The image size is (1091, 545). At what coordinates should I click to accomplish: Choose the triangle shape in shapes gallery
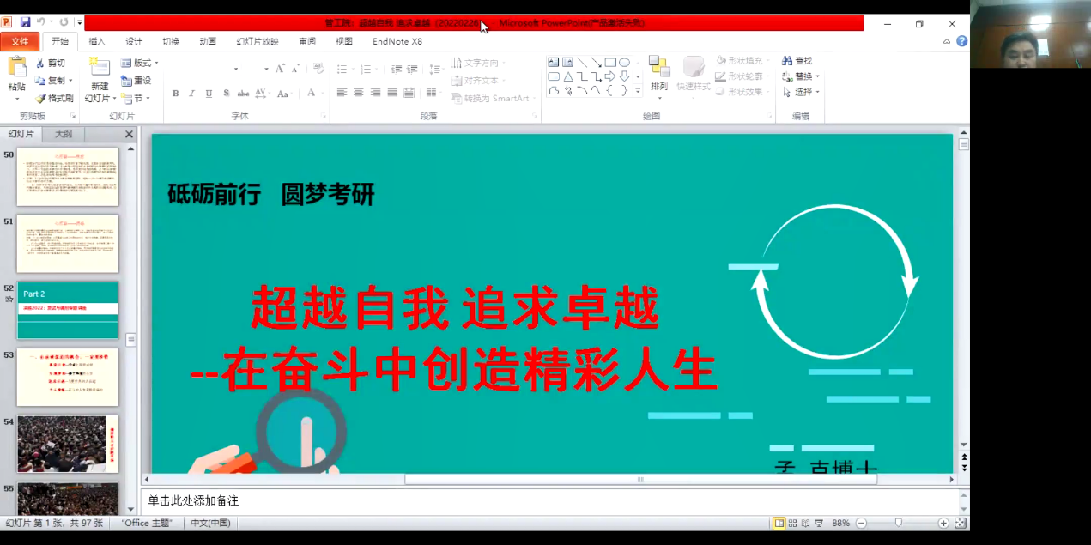pyautogui.click(x=567, y=76)
